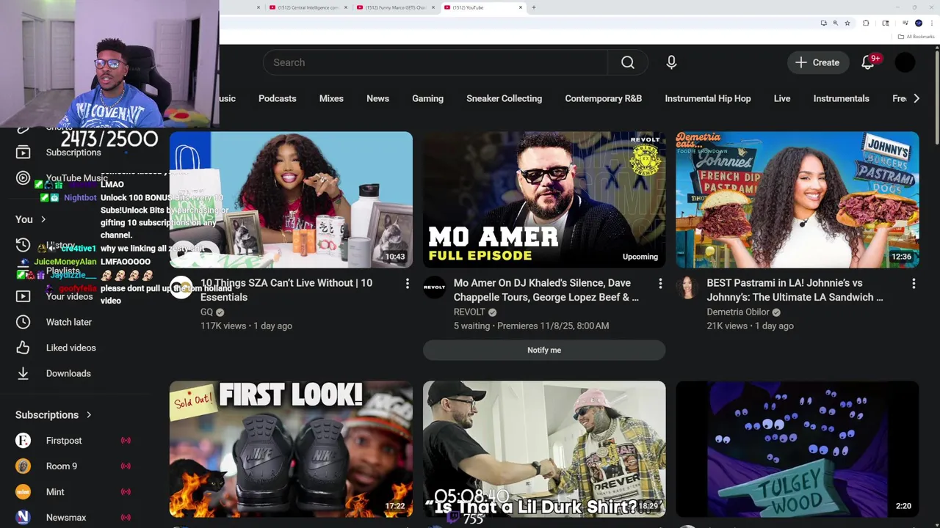This screenshot has height=528, width=940.
Task: Open the Room 9 channel subscription
Action: click(x=62, y=466)
